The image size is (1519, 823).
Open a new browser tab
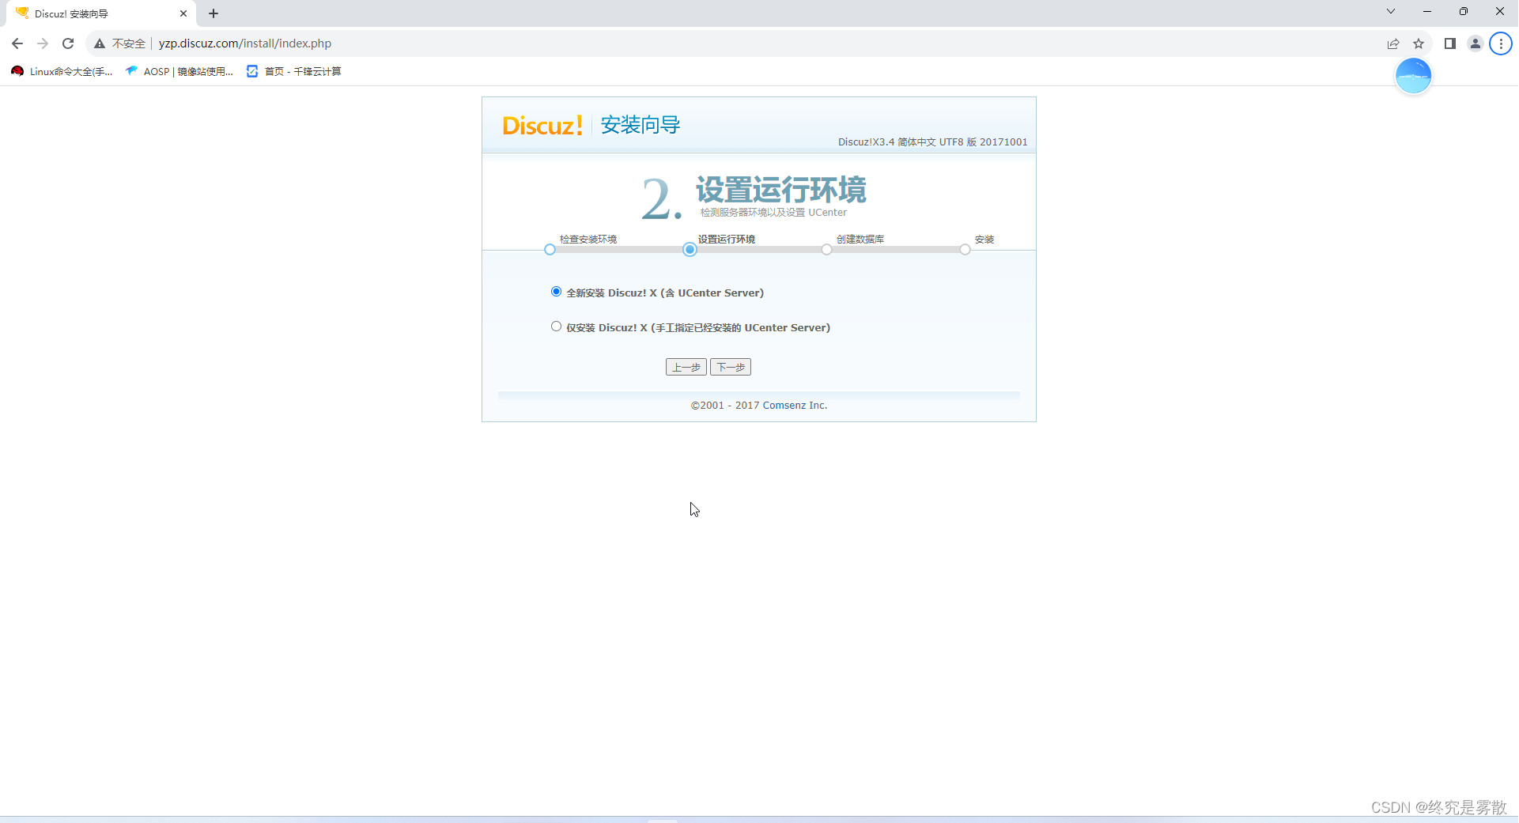[213, 13]
